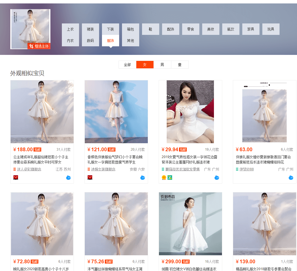Click the red shop-type icon beside 诗娅女装旗舰店
Screen dimensions: 297x271
[89, 169]
